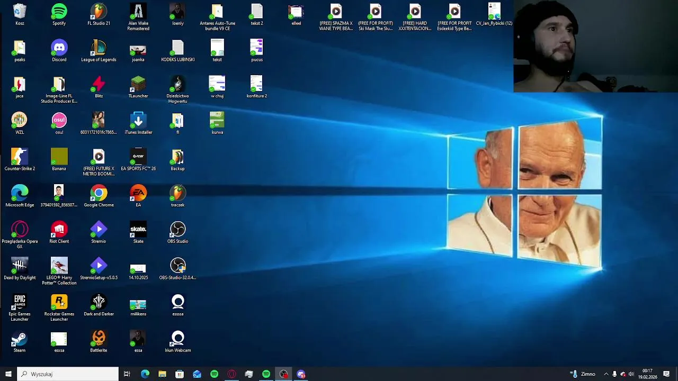Select the Dziedzictwo Hogwartu shortcut

point(177,89)
